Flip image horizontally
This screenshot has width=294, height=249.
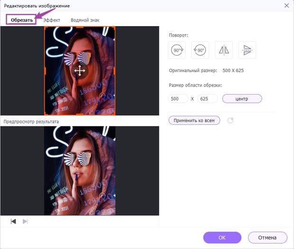tap(224, 50)
